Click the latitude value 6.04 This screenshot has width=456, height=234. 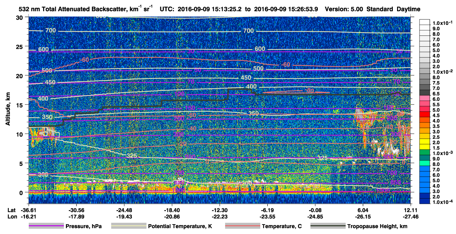[363, 210]
